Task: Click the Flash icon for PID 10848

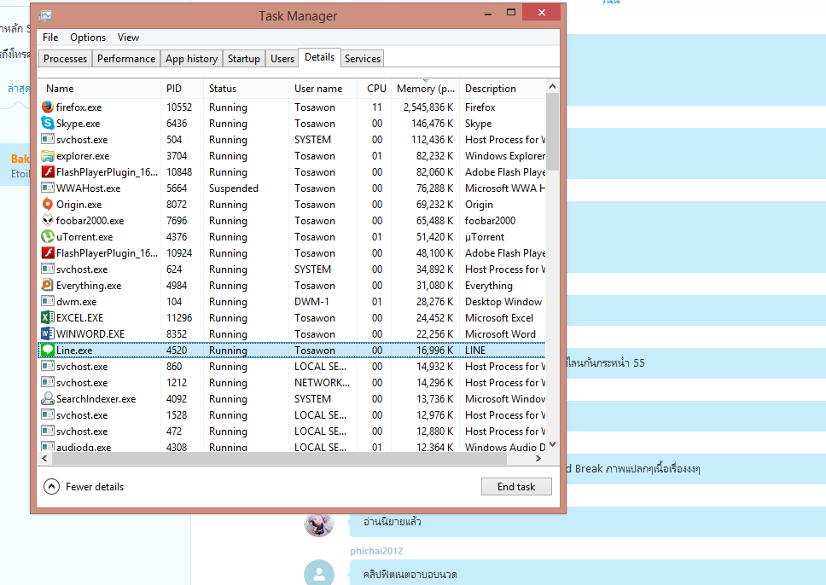Action: (x=48, y=171)
